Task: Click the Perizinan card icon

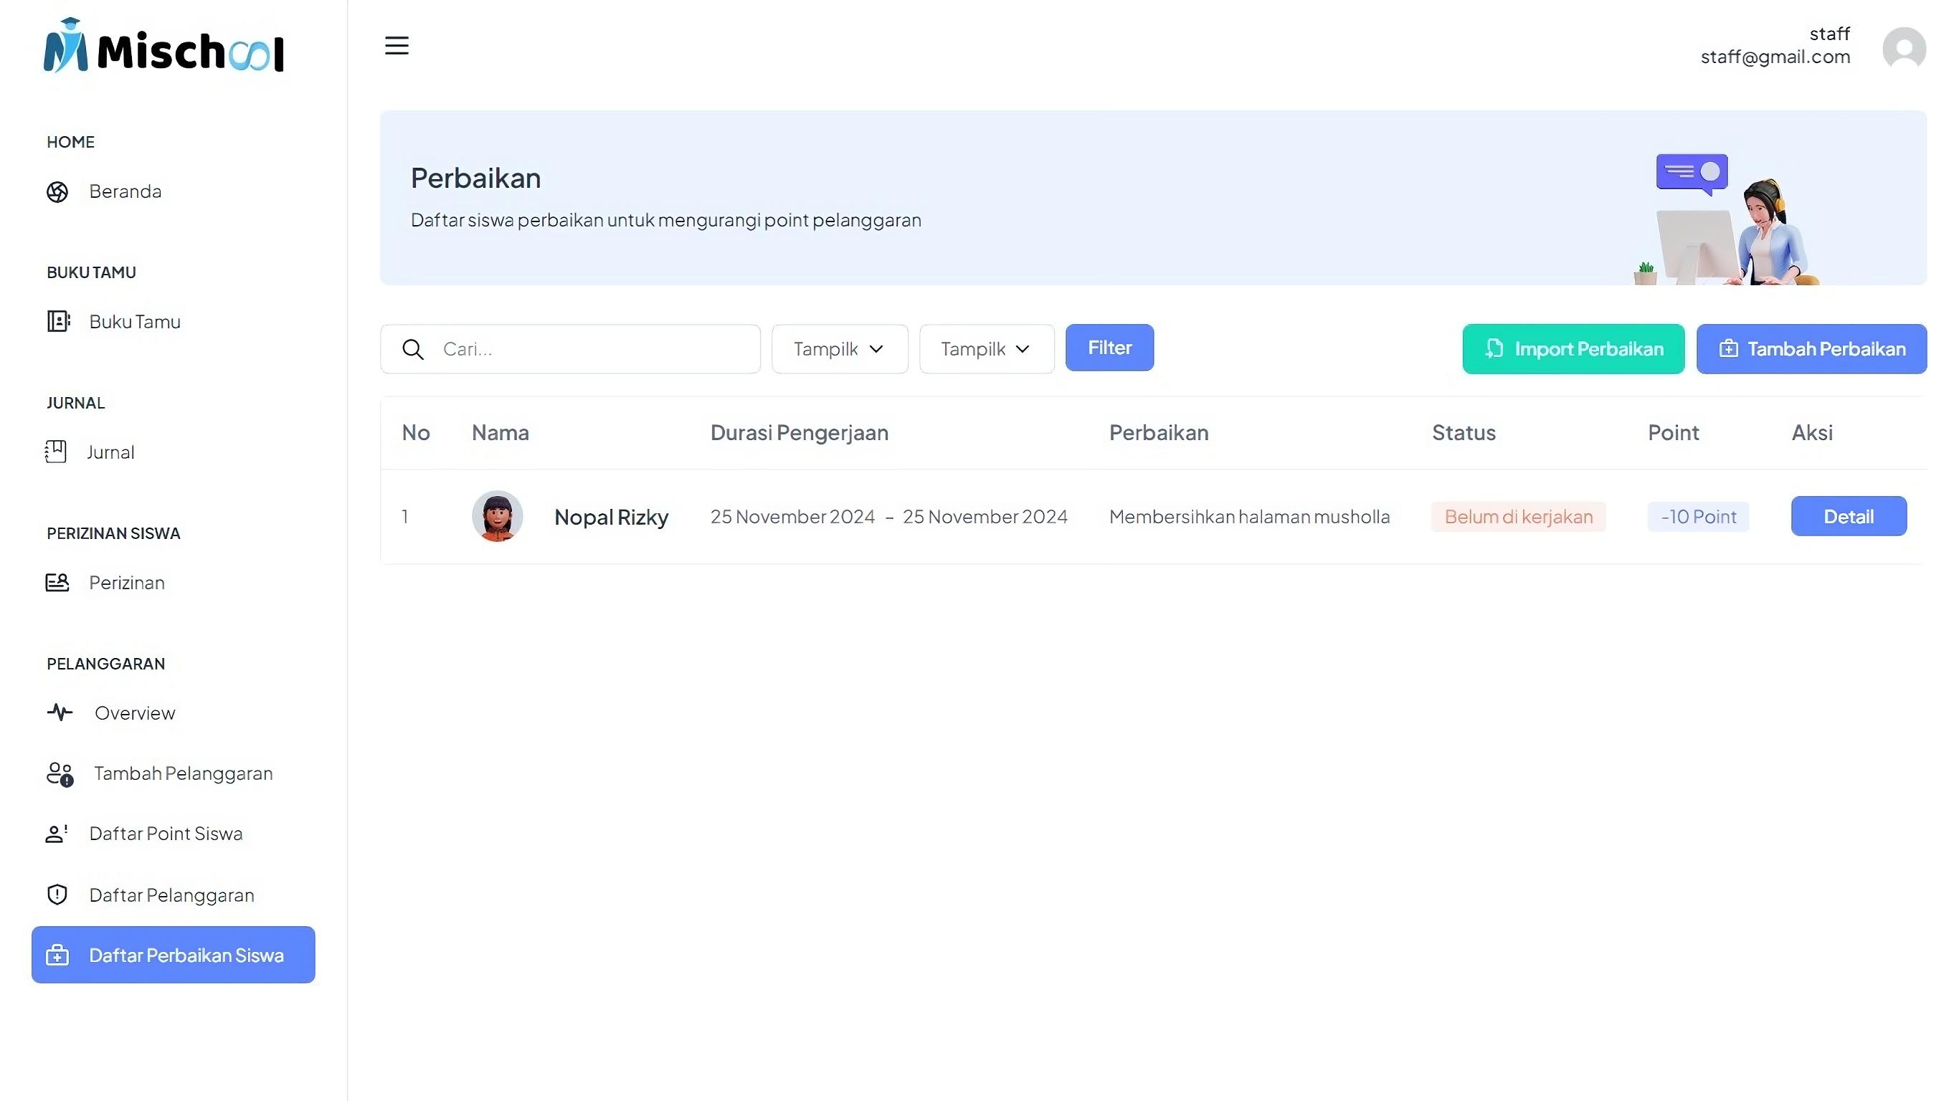Action: [x=57, y=583]
